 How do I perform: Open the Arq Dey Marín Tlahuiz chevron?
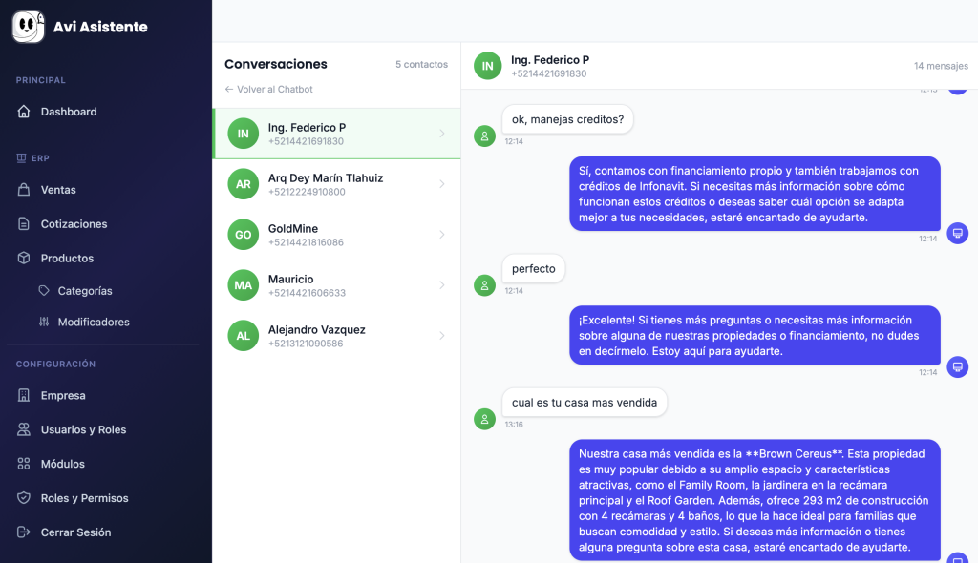(442, 184)
